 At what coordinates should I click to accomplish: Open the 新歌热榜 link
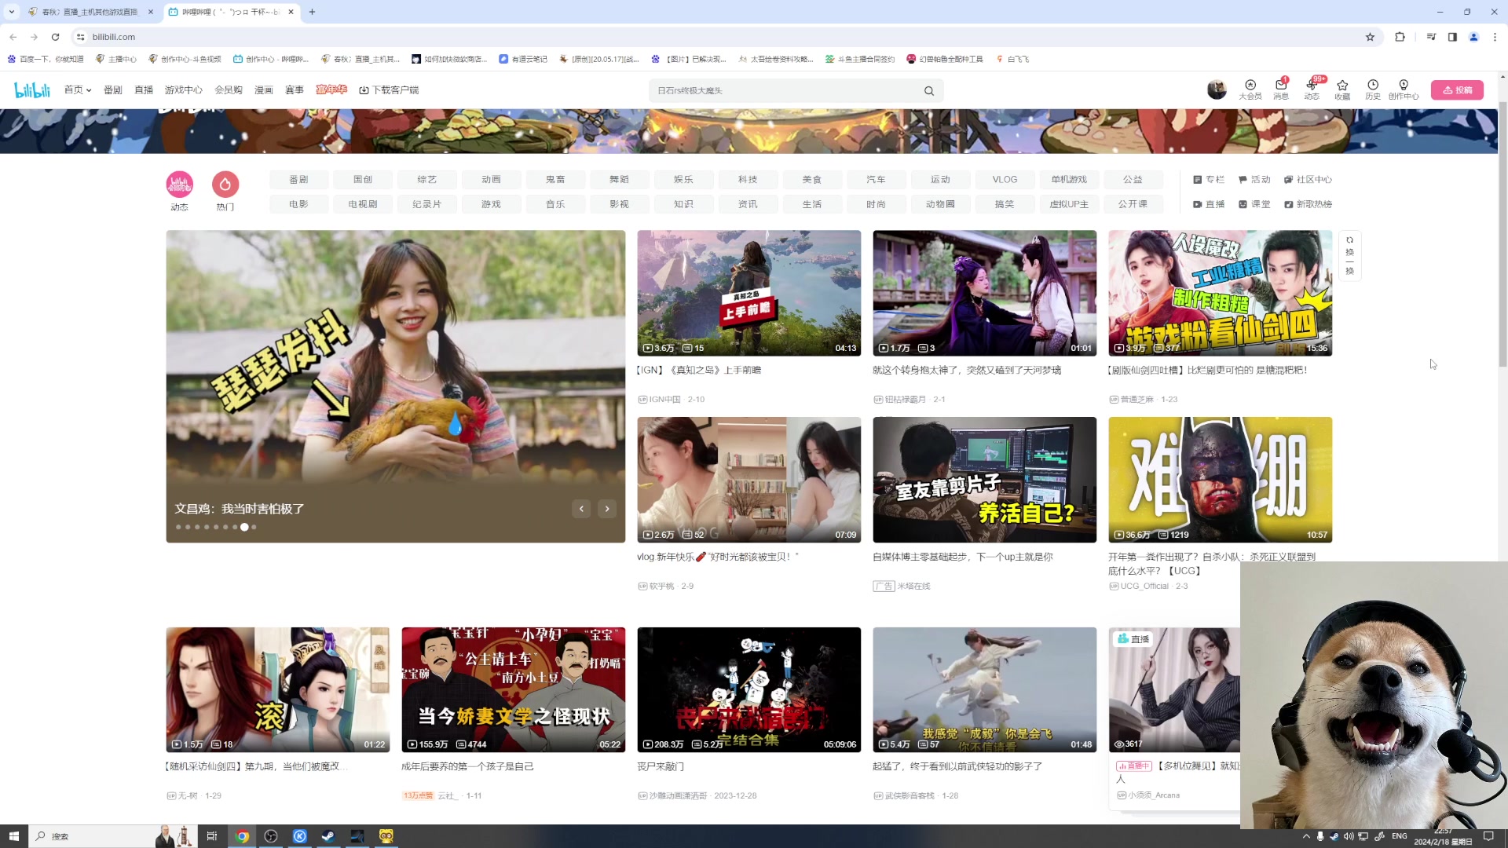point(1308,204)
